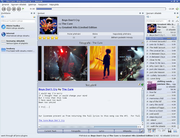Float the Seznam skladeb dock panel
180x138 pixels.
coord(175,13)
